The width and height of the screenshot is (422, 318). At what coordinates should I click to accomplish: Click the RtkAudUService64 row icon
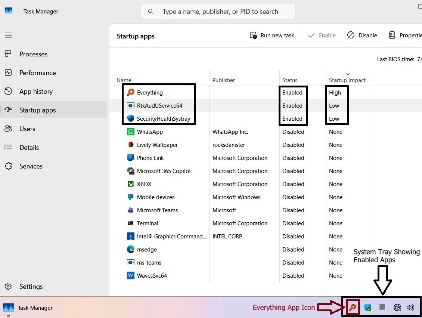[131, 105]
